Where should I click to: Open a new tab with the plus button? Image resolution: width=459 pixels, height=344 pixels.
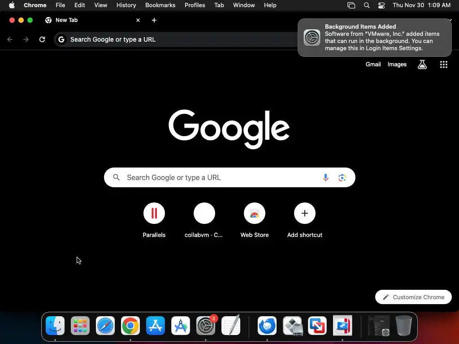(x=154, y=20)
